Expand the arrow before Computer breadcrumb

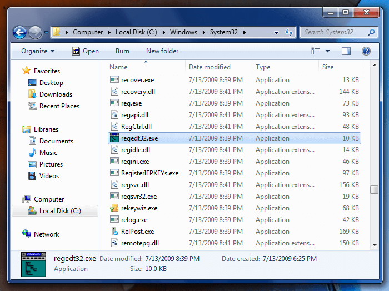(x=67, y=32)
